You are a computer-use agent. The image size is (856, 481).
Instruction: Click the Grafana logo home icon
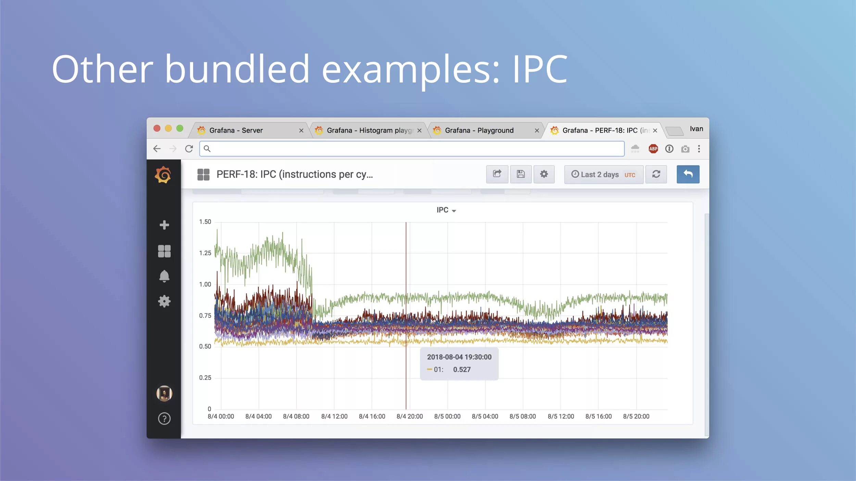pyautogui.click(x=163, y=175)
